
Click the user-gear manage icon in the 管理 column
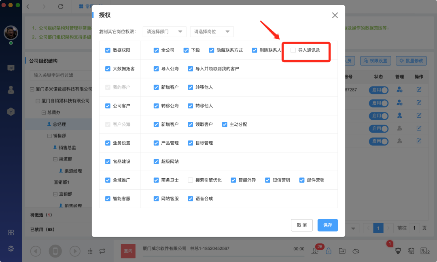(x=399, y=90)
